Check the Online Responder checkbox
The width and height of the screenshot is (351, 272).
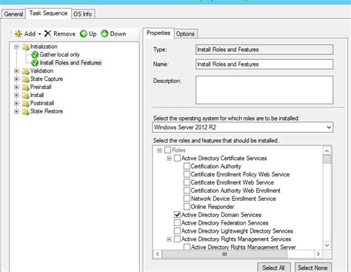point(187,207)
